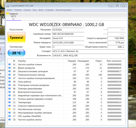This screenshot has width=136, height=128.
Task: Click blue status dot for Повторы рекалибровки
Action: pyautogui.click(x=10, y=88)
